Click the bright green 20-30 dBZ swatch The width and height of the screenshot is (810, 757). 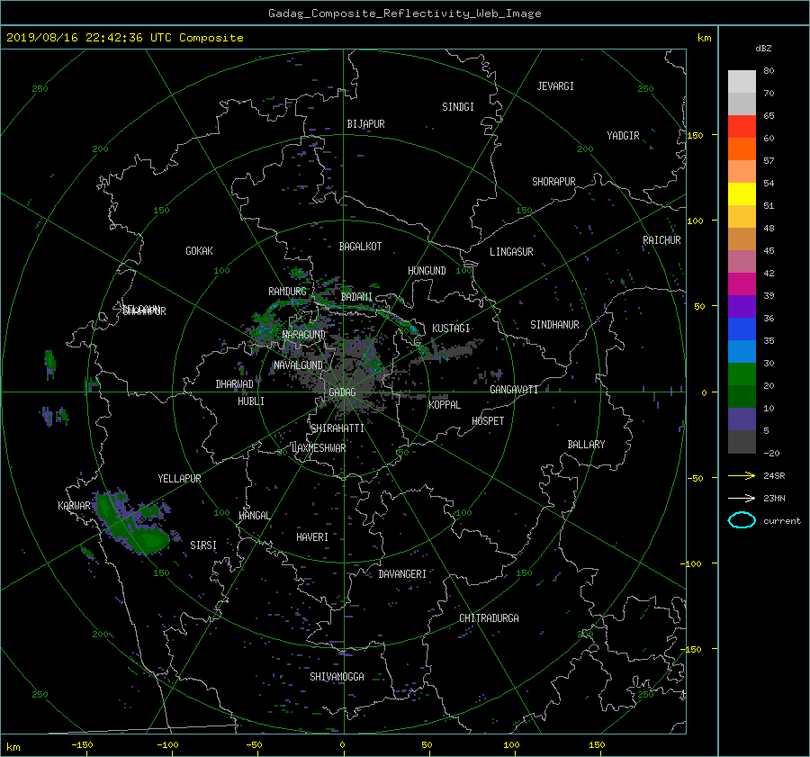coord(742,374)
